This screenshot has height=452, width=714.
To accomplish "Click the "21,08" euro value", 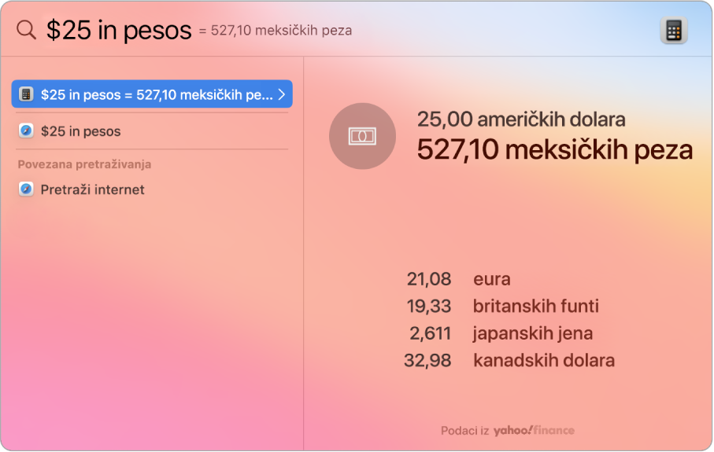I will pyautogui.click(x=428, y=279).
